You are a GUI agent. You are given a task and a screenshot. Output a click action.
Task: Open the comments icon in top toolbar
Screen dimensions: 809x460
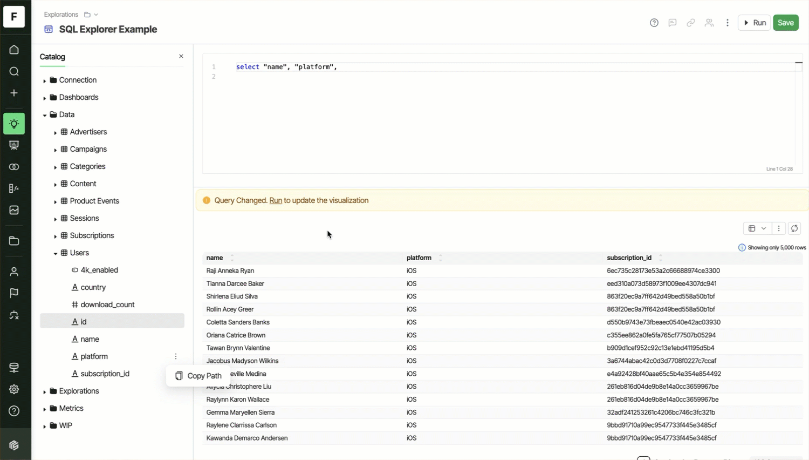pyautogui.click(x=673, y=23)
